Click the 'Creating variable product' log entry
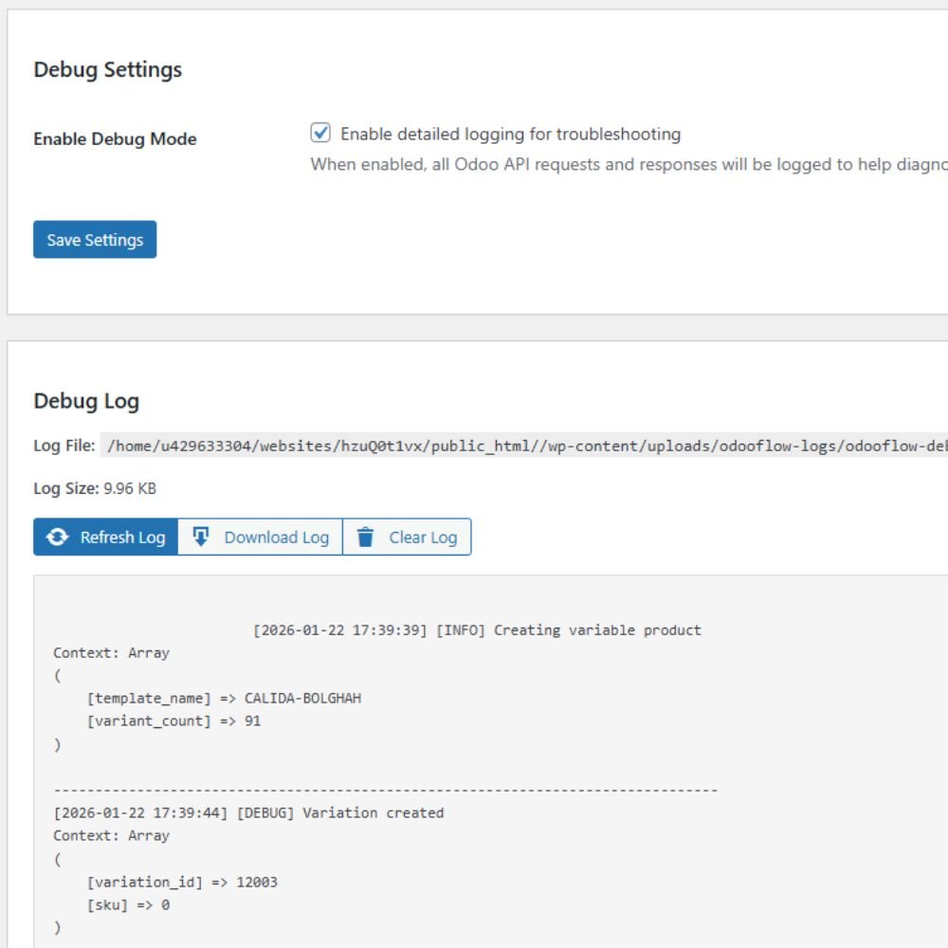948x948 pixels. click(x=477, y=629)
